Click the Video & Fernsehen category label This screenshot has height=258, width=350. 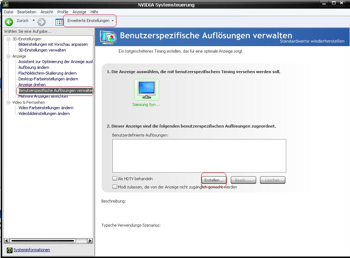point(28,102)
